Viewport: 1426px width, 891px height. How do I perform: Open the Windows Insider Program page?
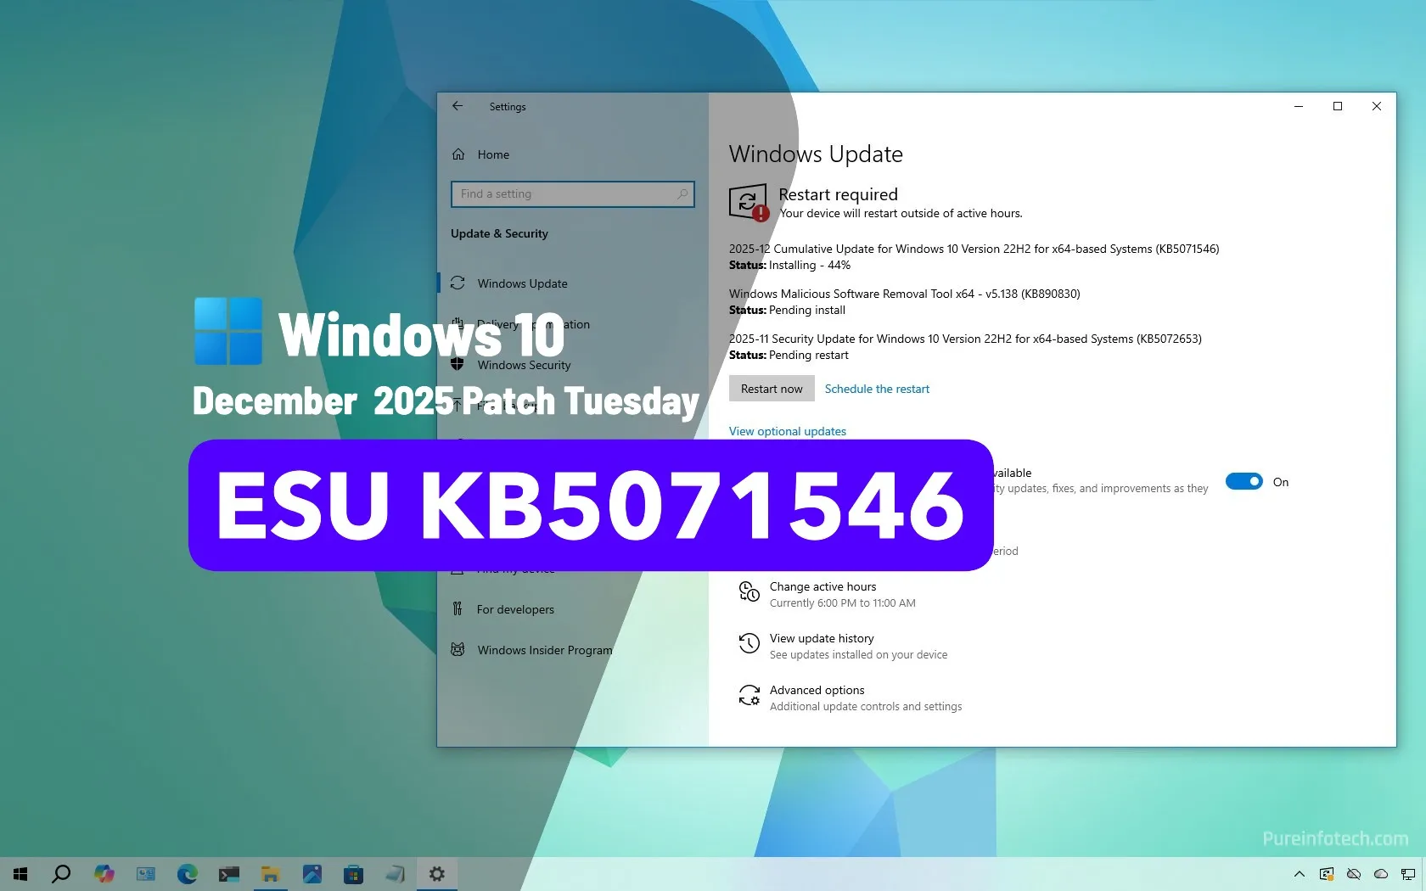543,650
